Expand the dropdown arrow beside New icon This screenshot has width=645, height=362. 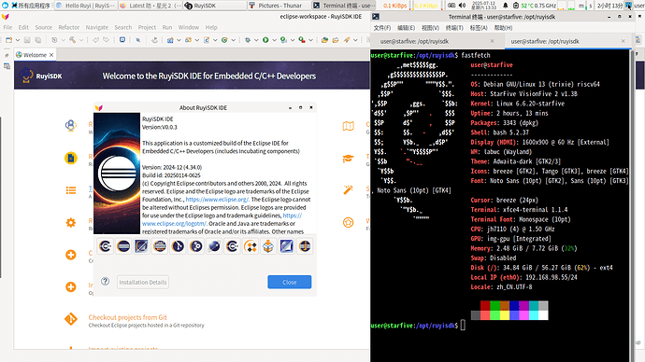point(17,40)
